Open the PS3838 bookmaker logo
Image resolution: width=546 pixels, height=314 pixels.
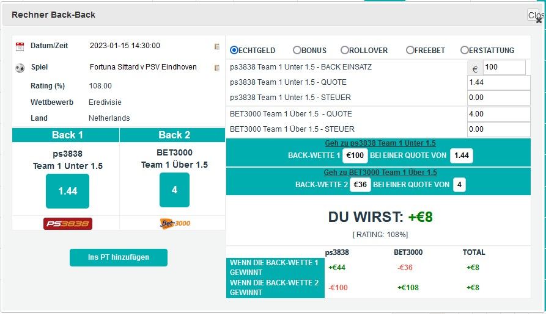68,224
